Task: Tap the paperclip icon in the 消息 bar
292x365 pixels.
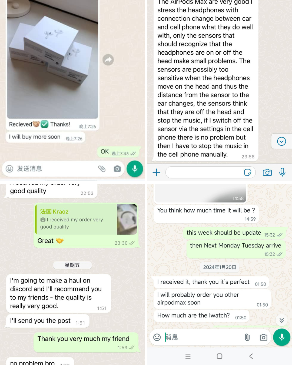Action: point(247,337)
